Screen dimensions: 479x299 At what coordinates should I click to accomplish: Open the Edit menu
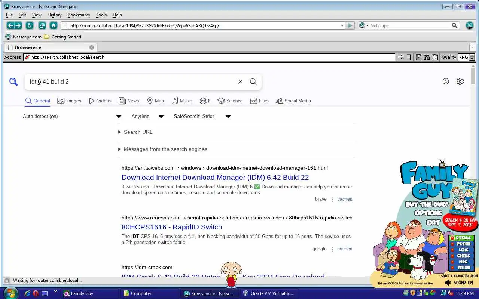pyautogui.click(x=22, y=15)
